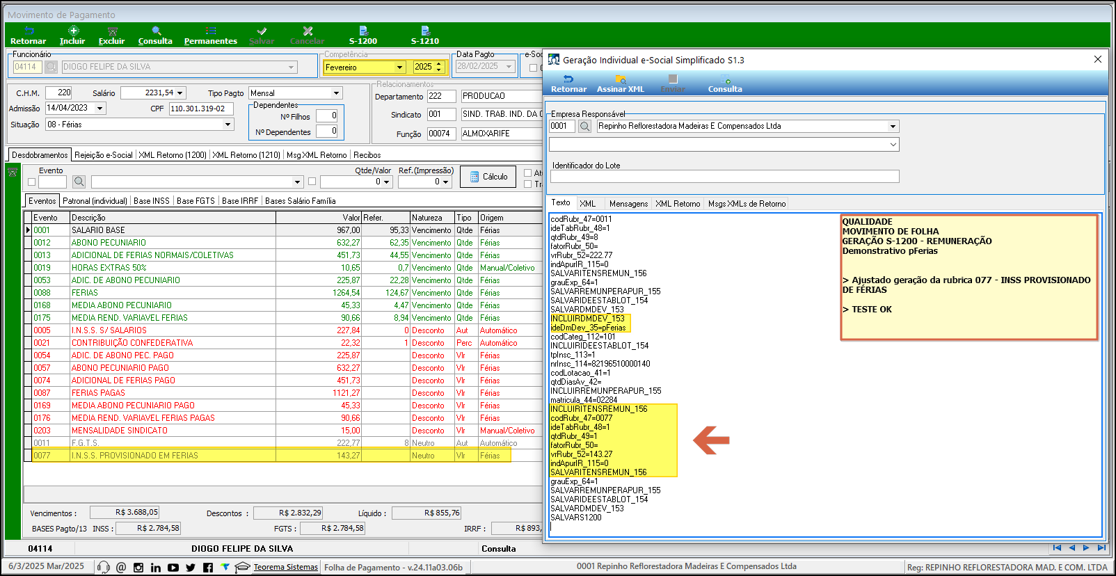This screenshot has height=576, width=1116.
Task: Open the Tipo Pagto Mensal dropdown
Action: click(x=336, y=93)
